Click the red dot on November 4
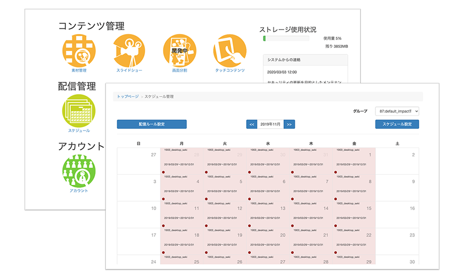Screen dimensions: 463x276 [x=164, y=199]
